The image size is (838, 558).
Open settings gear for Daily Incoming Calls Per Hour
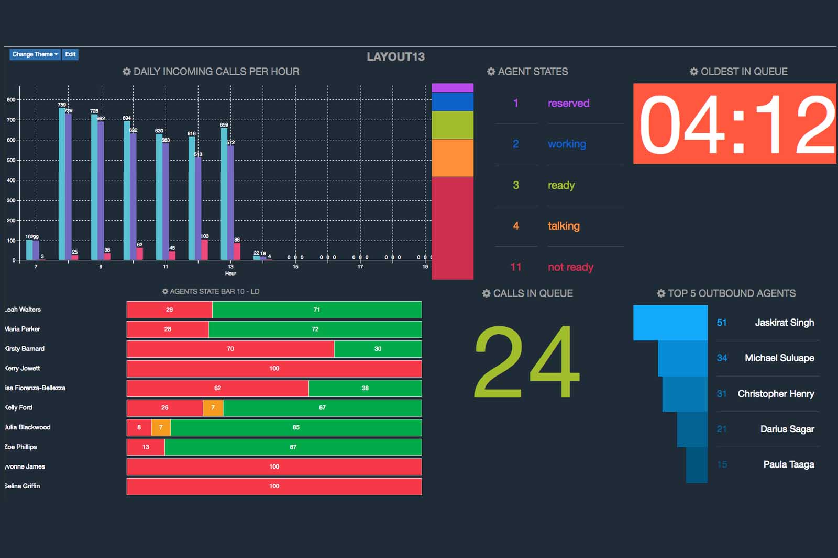coord(126,72)
